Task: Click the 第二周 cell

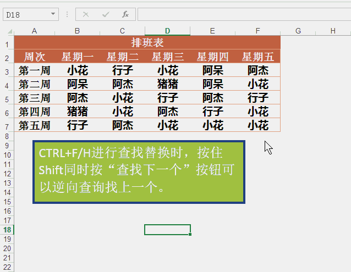Action: [x=35, y=84]
